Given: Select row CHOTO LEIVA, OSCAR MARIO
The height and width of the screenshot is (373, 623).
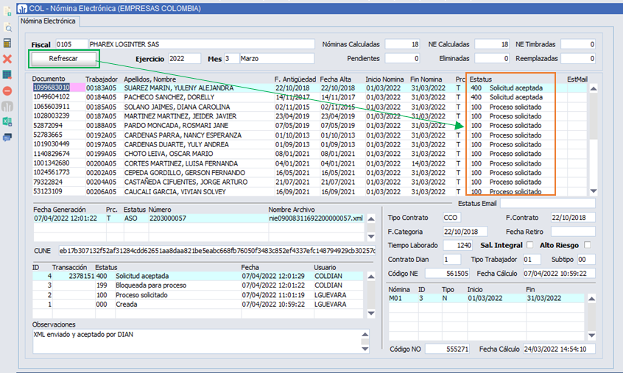Looking at the screenshot, I should (310, 154).
